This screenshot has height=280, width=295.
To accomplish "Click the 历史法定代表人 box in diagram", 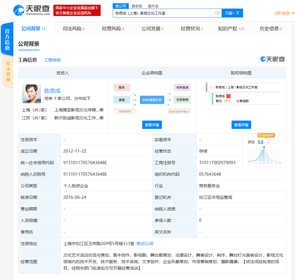I will 179,112.
